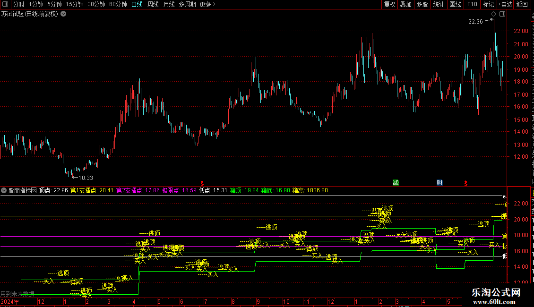
Task: Click the 叠加 overlay button
Action: click(x=406, y=4)
